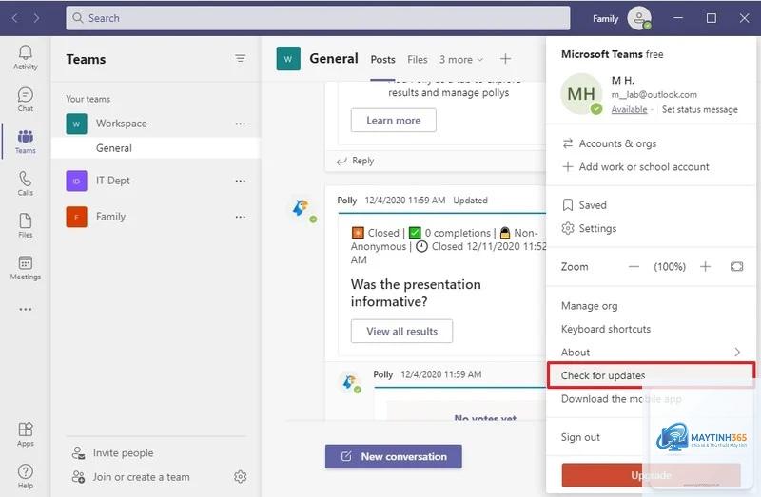Open manage teams gear icon
The image size is (761, 497).
pos(240,477)
